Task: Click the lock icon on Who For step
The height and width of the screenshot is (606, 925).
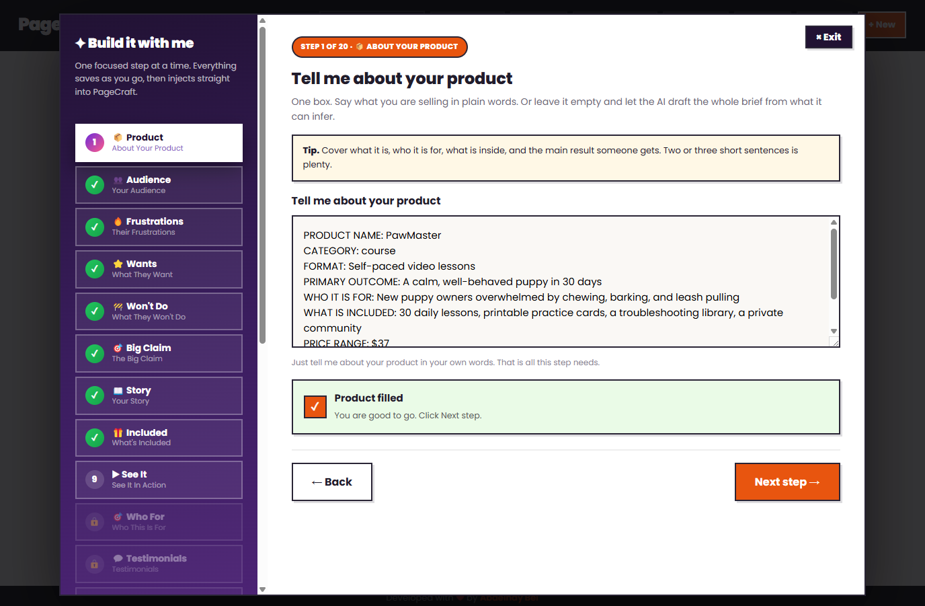Action: point(95,522)
